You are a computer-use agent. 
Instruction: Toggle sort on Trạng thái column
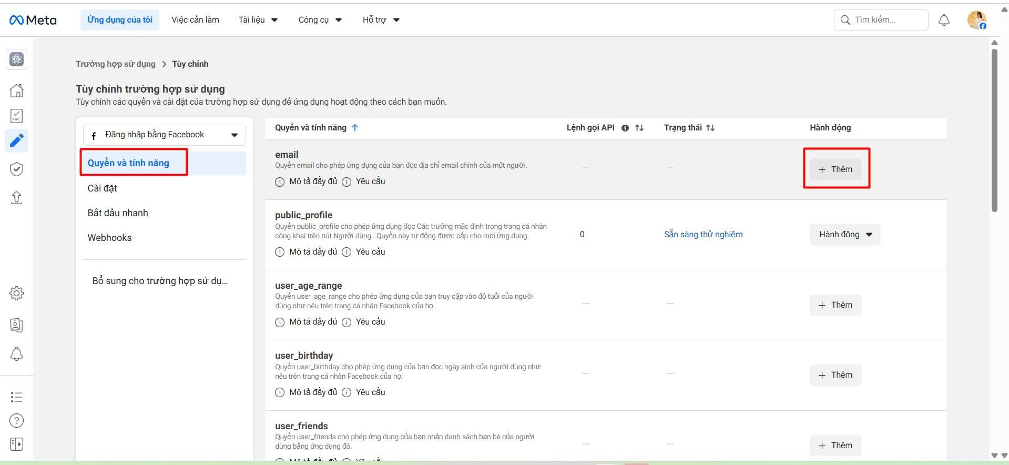(710, 128)
